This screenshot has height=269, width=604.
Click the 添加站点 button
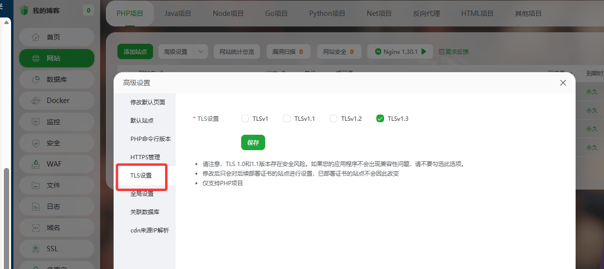point(135,51)
